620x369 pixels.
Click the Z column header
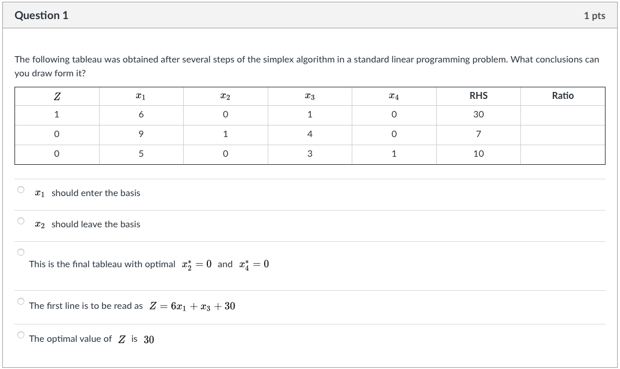click(57, 95)
